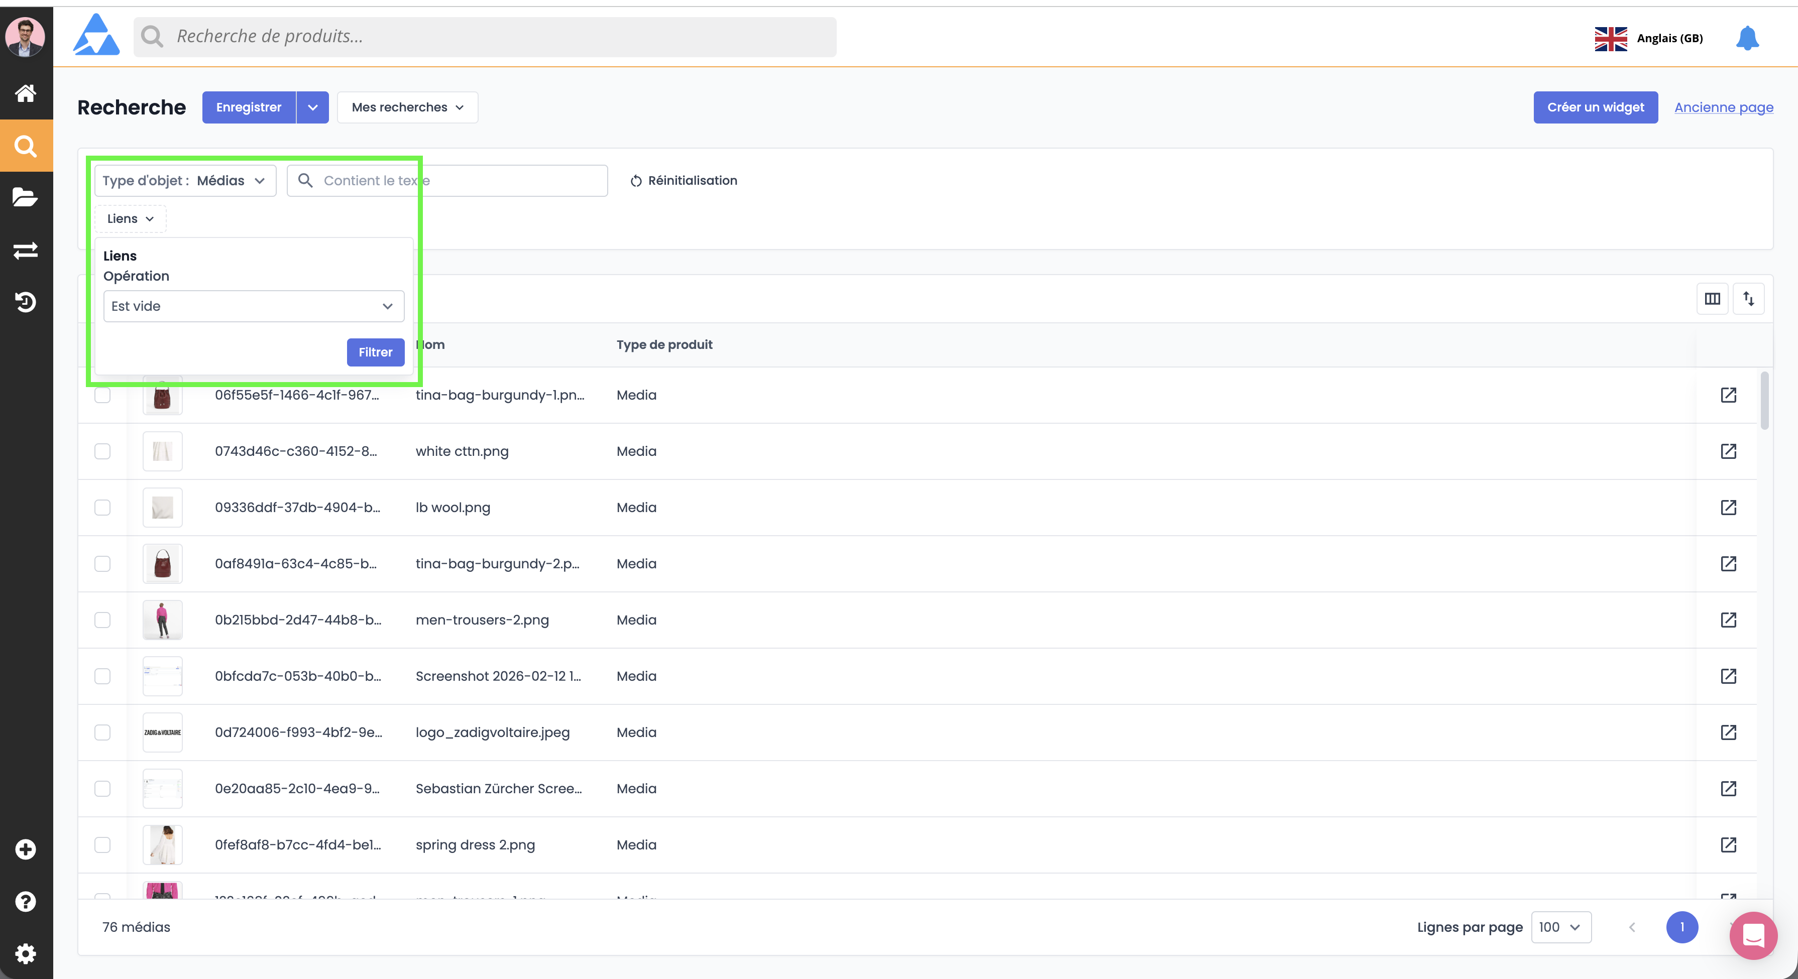
Task: Click the Filtrer button
Action: click(375, 352)
